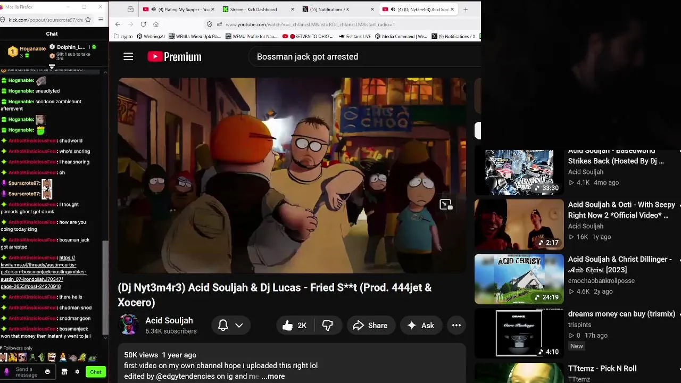Switch to (55) Notifications / X tab

pyautogui.click(x=338, y=9)
